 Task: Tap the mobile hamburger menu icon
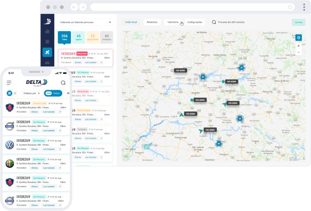(x=9, y=83)
